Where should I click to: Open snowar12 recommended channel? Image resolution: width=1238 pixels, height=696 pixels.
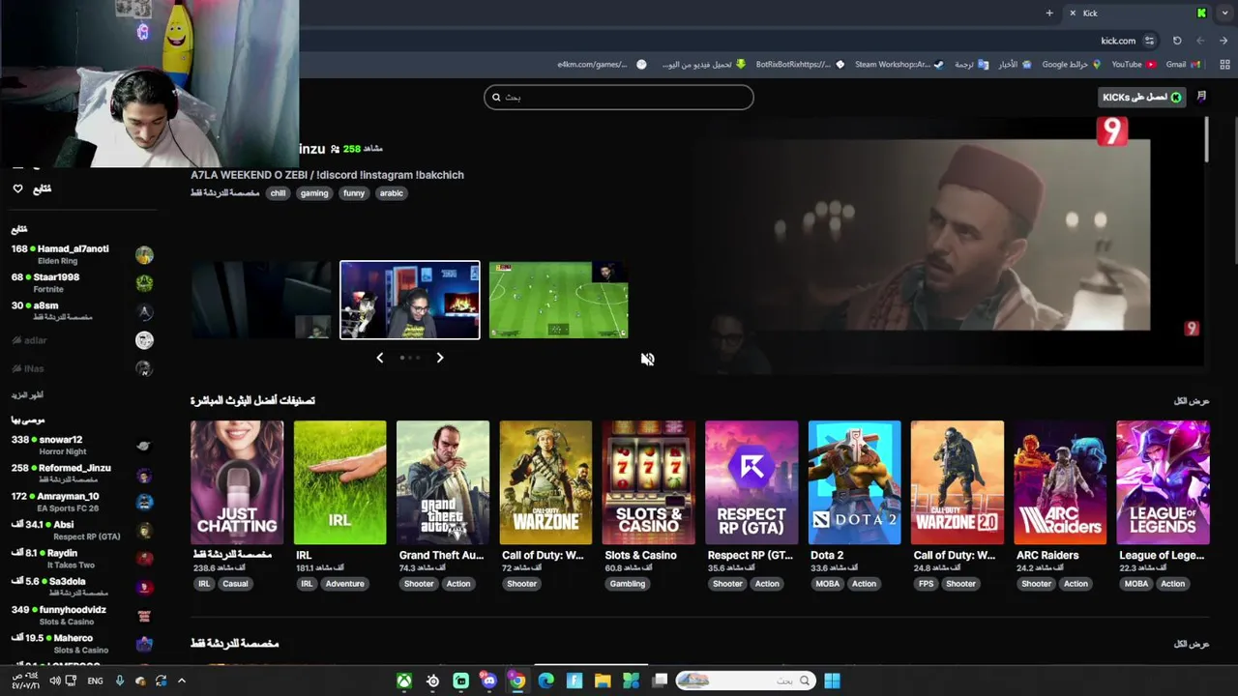tap(82, 446)
